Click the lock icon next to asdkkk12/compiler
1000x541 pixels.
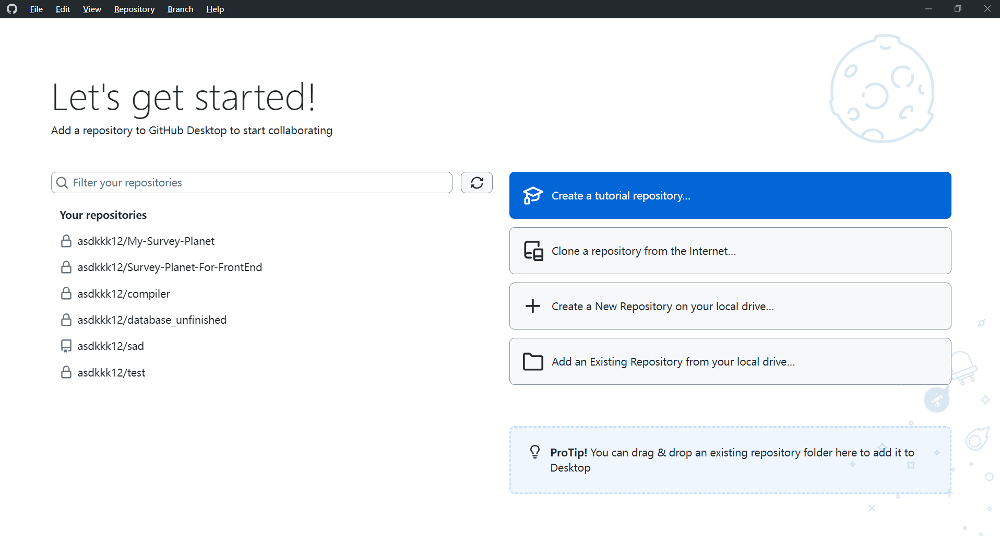pyautogui.click(x=66, y=293)
